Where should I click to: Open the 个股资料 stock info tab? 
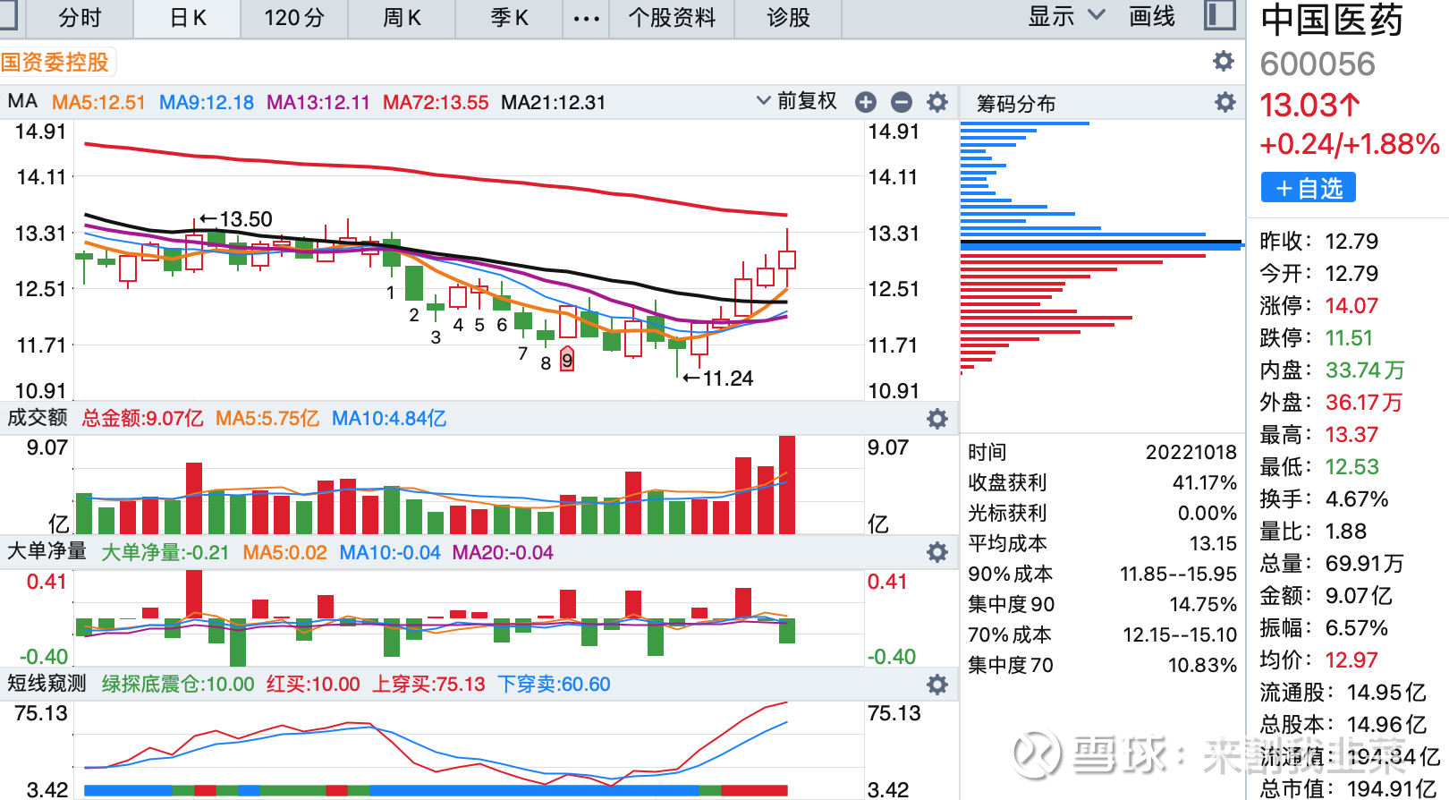[x=672, y=18]
